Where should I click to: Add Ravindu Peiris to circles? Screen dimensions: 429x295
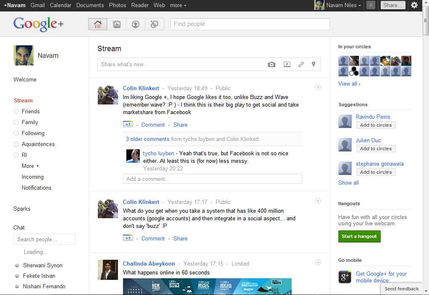376,125
